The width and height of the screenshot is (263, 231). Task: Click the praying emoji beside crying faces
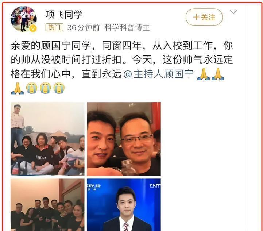pos(17,88)
